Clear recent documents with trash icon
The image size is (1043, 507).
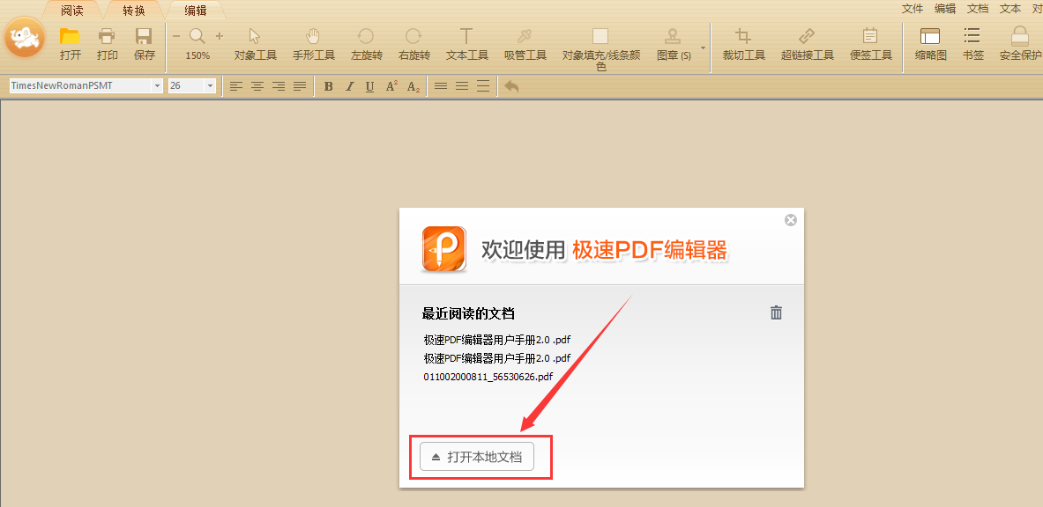776,312
